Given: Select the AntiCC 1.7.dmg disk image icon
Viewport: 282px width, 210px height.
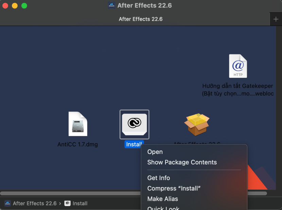Looking at the screenshot, I should coord(78,123).
